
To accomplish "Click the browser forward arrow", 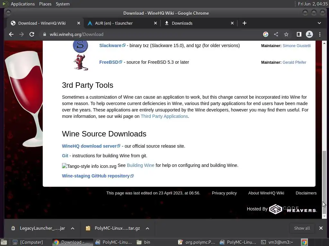I will 22,34.
